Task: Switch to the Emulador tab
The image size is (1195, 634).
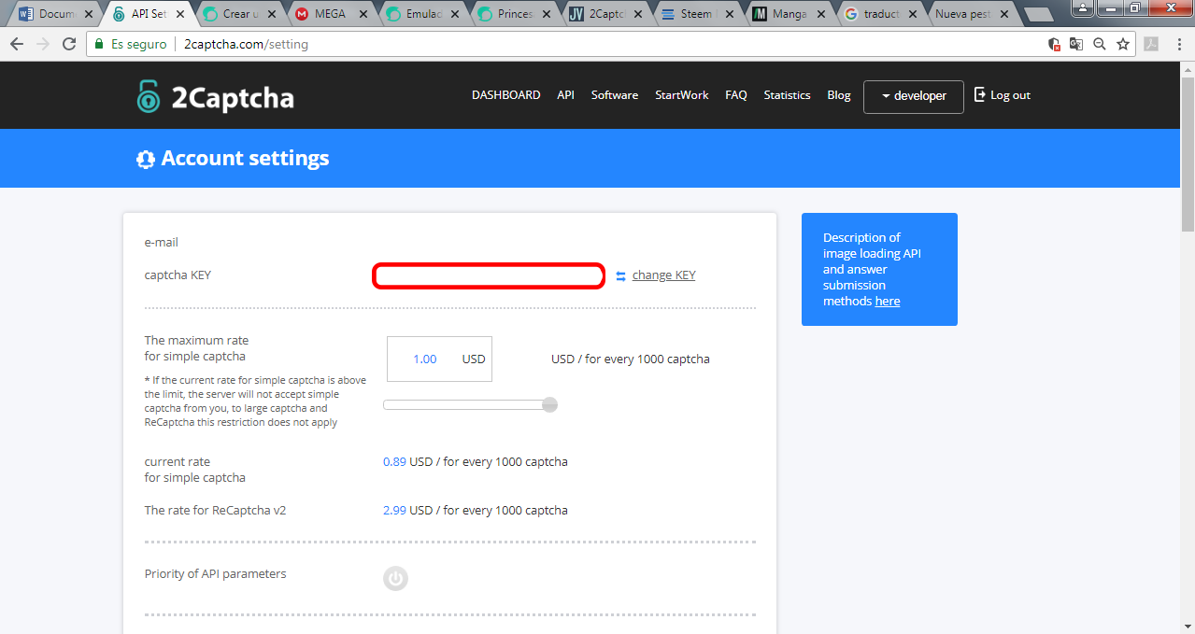Action: (421, 15)
